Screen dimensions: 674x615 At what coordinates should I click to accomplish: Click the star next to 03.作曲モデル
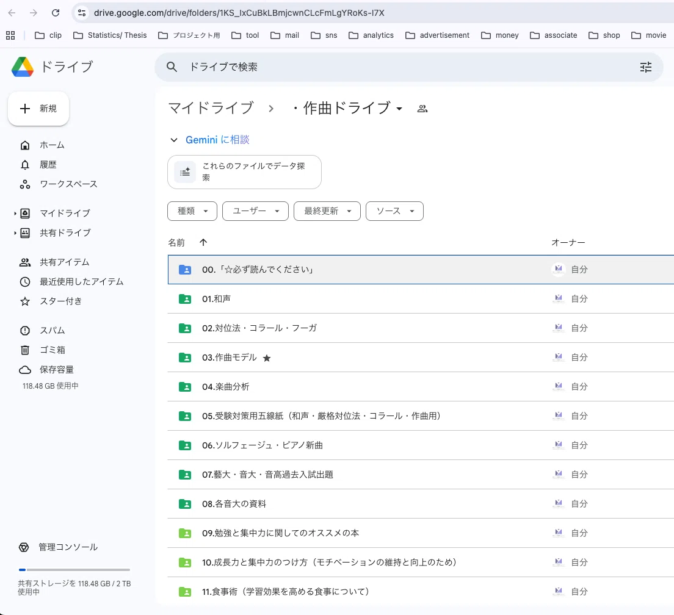[x=267, y=358]
